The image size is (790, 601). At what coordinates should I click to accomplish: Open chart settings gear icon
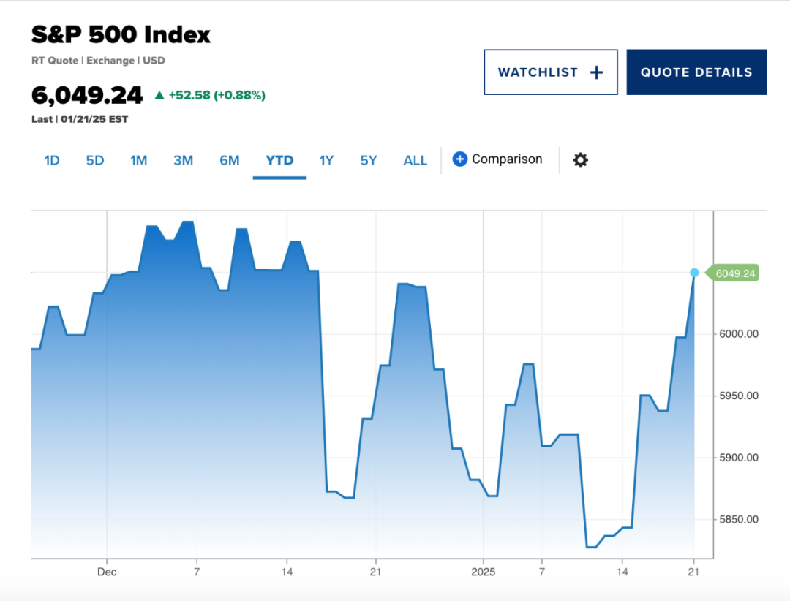580,160
